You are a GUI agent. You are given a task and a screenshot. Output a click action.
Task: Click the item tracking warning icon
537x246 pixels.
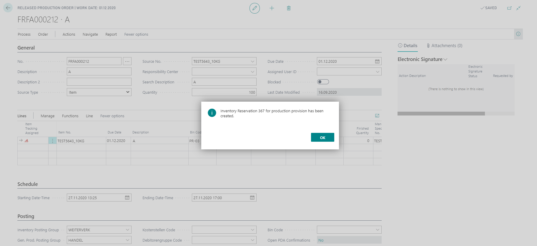tap(26, 141)
